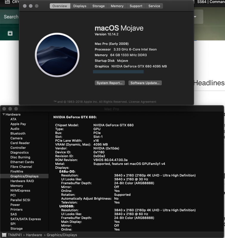The height and width of the screenshot is (238, 225).
Task: Click the dropdown arrow in the background window
Action: (195, 17)
